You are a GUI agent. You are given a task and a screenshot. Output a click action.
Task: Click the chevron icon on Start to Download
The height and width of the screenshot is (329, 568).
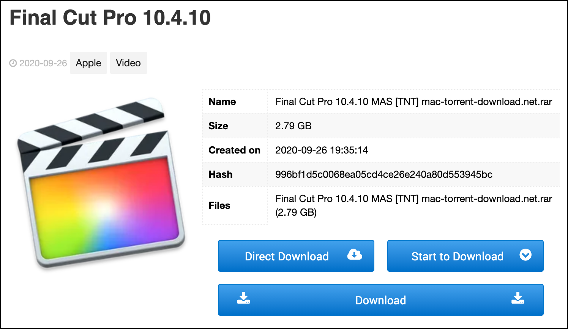(525, 255)
